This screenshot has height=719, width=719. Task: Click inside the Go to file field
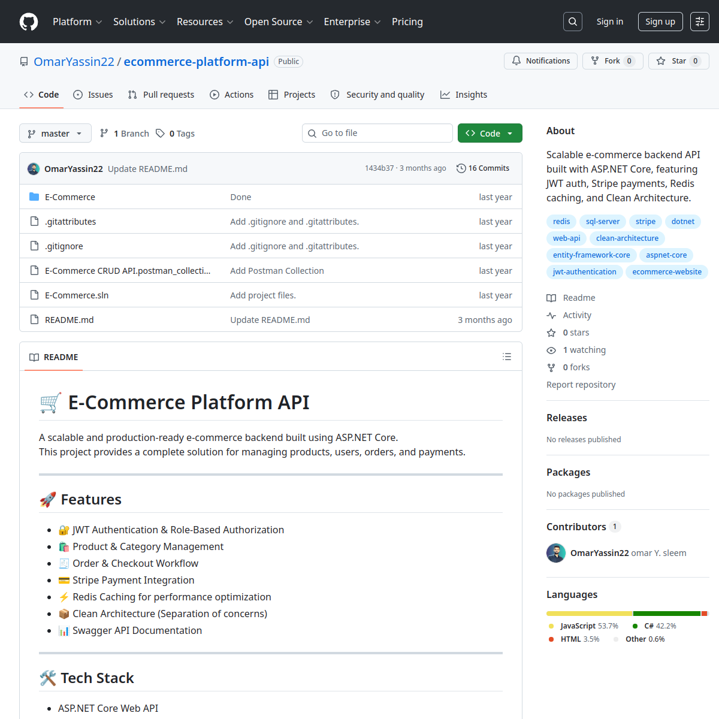pyautogui.click(x=377, y=133)
